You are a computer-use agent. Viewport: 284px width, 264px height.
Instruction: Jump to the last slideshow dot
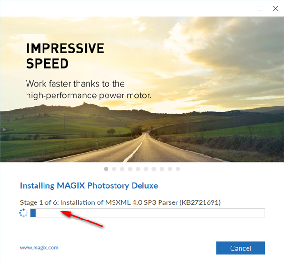(177, 169)
